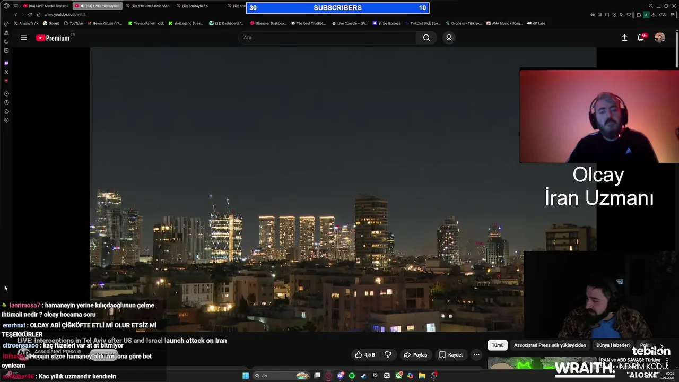The height and width of the screenshot is (382, 679).
Task: Switch to LIVE: Middle East browser tab
Action: pyautogui.click(x=46, y=6)
